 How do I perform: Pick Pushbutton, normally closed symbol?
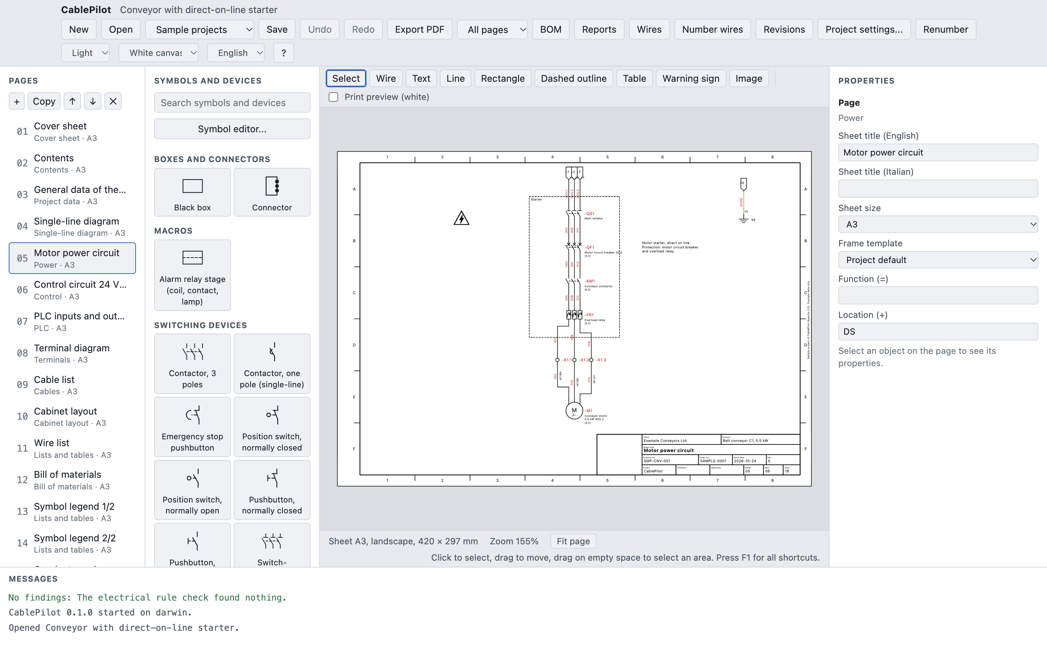(272, 490)
